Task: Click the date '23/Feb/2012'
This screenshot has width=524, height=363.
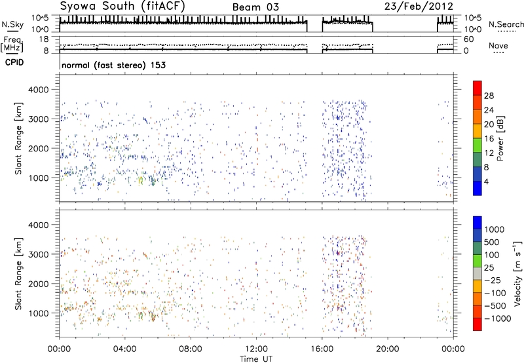Action: (x=419, y=7)
